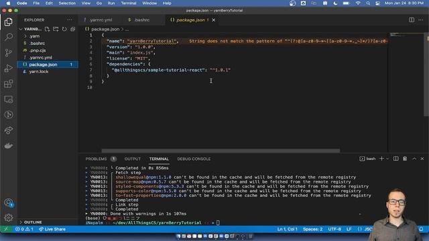Change file encoding UTF-8
Screen dimensions: 429x241
(x=334, y=229)
